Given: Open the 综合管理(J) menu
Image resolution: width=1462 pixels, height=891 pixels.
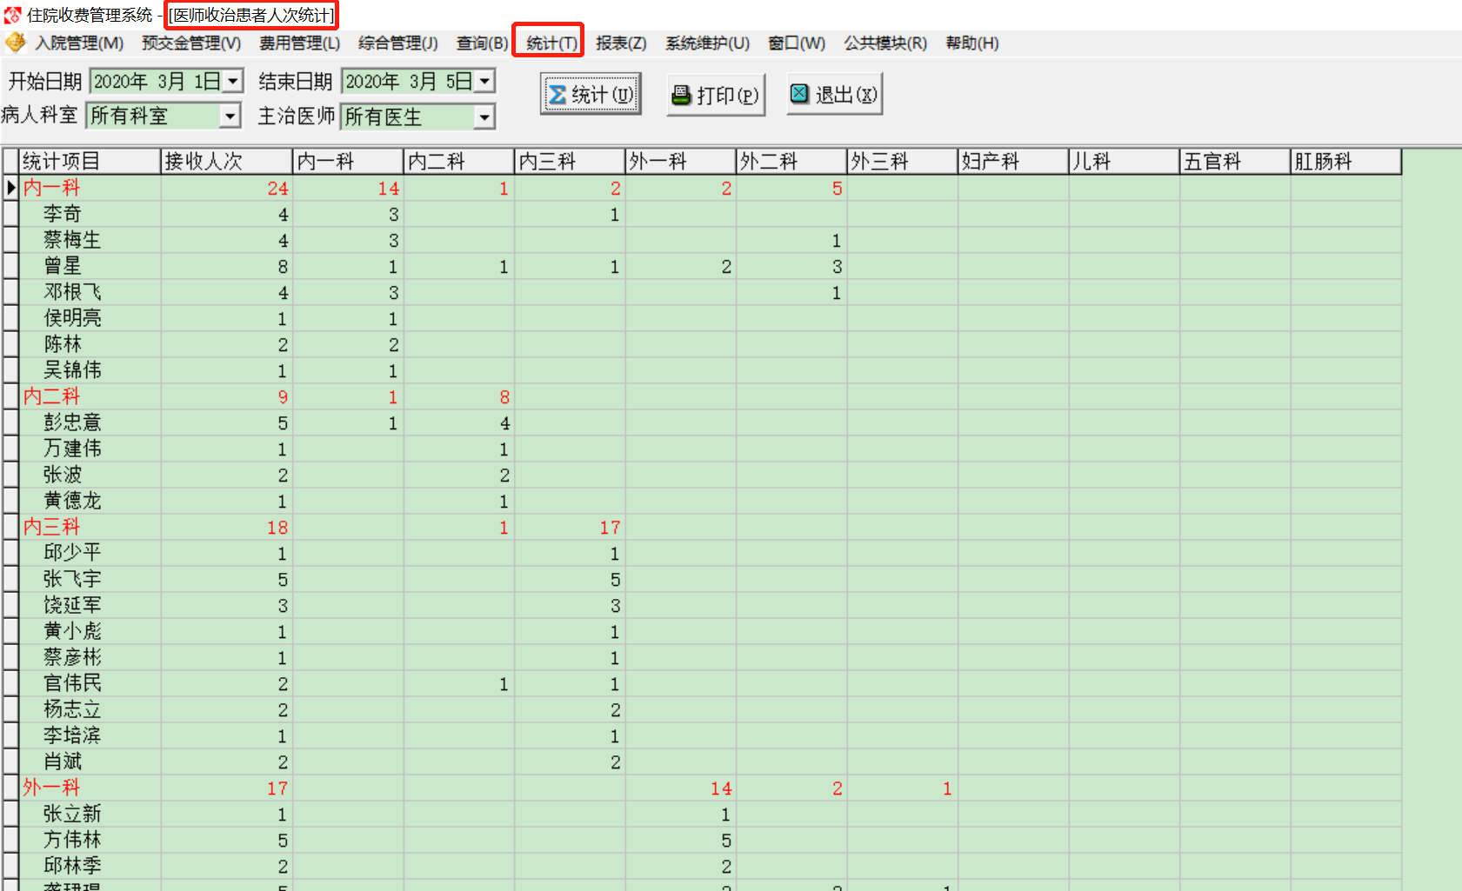Looking at the screenshot, I should [398, 43].
